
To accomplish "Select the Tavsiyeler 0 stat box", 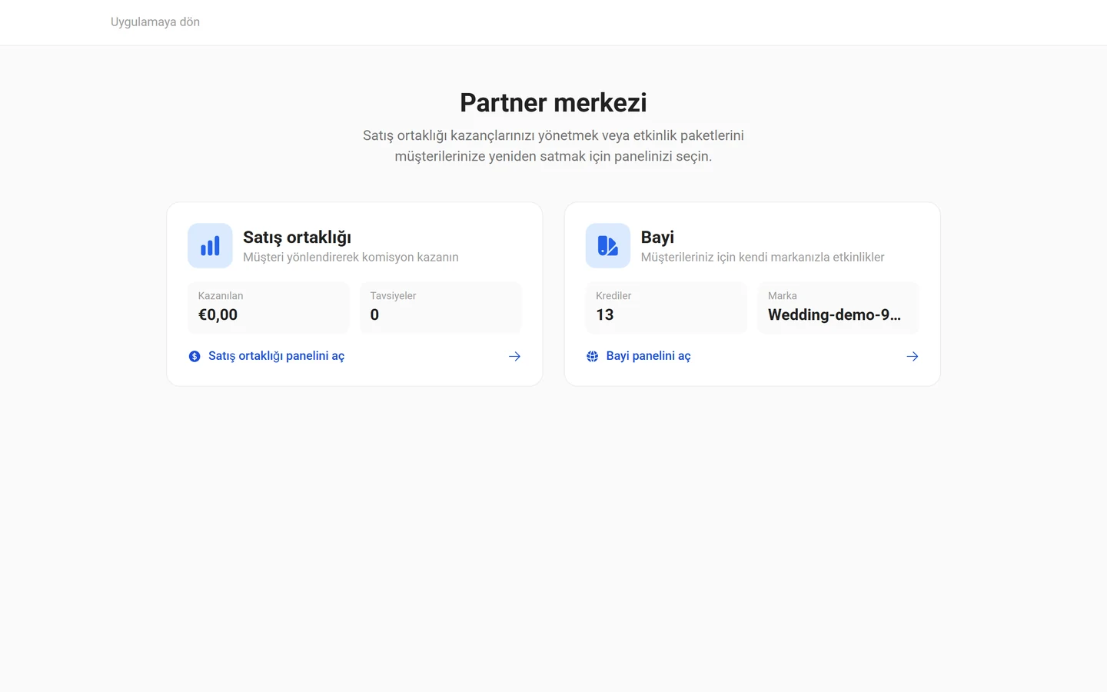I will pyautogui.click(x=440, y=307).
